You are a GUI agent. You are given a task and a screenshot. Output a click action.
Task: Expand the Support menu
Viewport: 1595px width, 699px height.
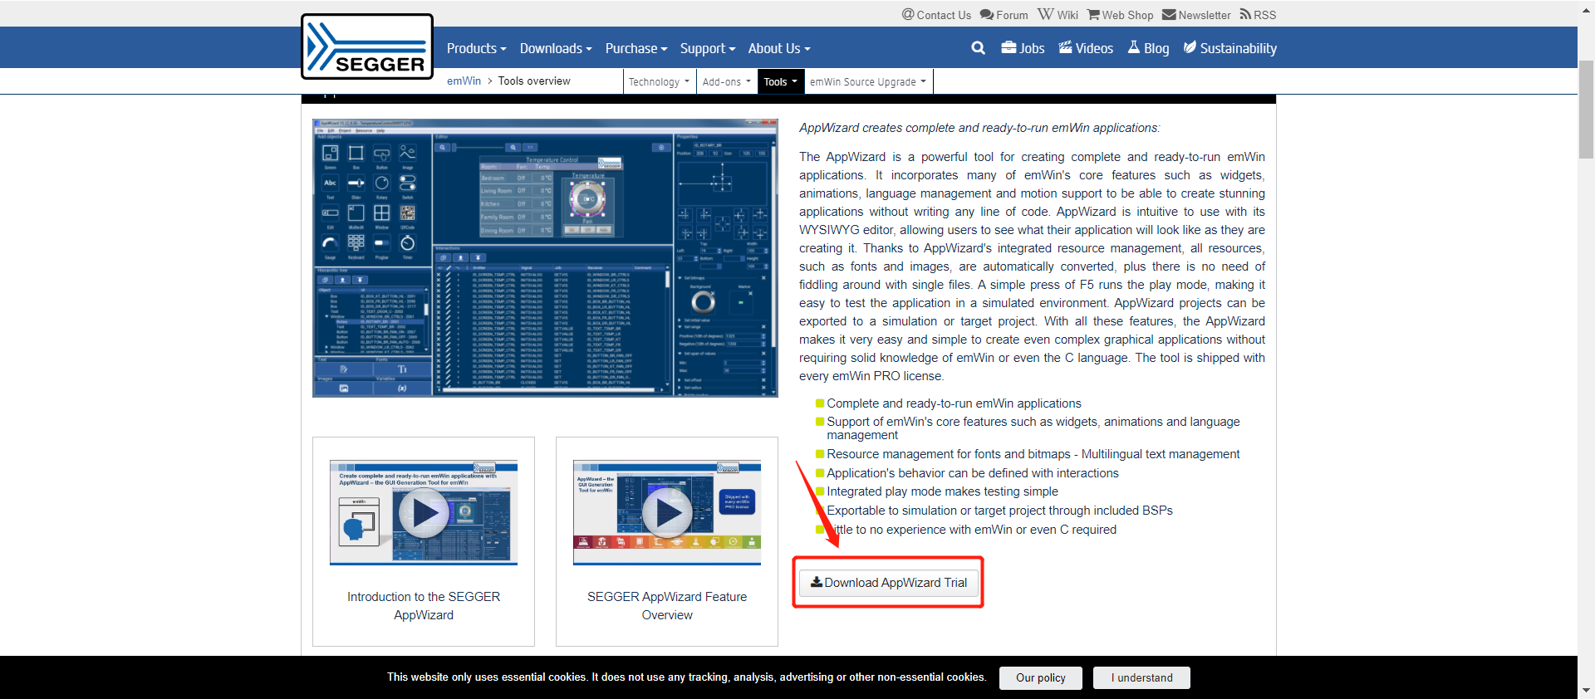[x=708, y=48]
